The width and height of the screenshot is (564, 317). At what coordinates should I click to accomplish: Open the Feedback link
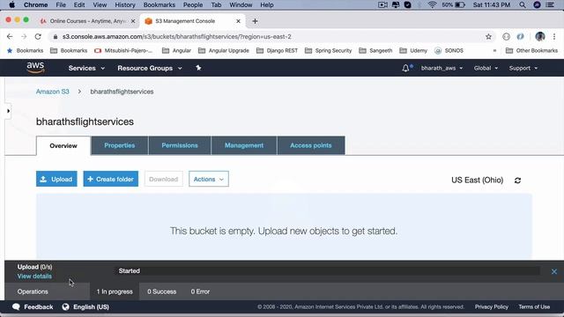[33, 307]
